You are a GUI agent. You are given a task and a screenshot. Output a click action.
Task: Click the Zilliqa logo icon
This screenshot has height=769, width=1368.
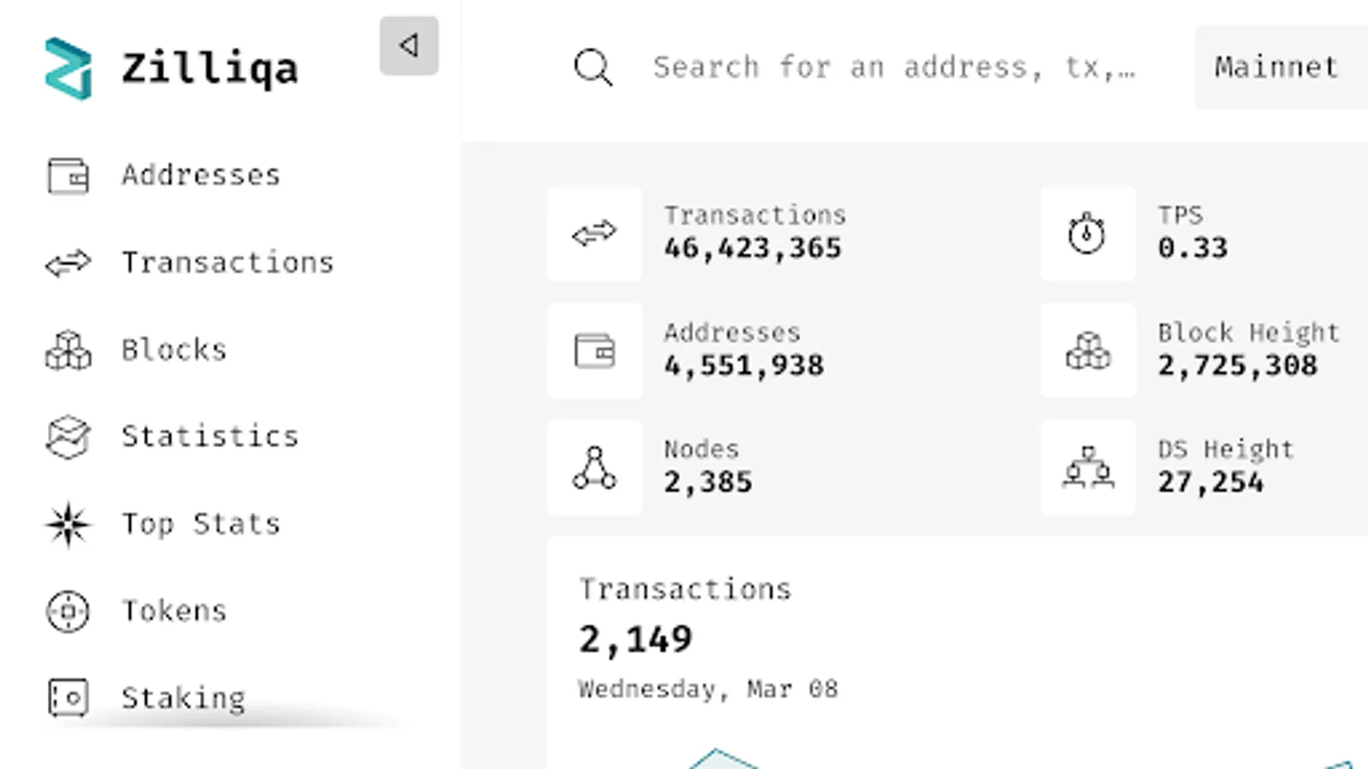[x=68, y=68]
